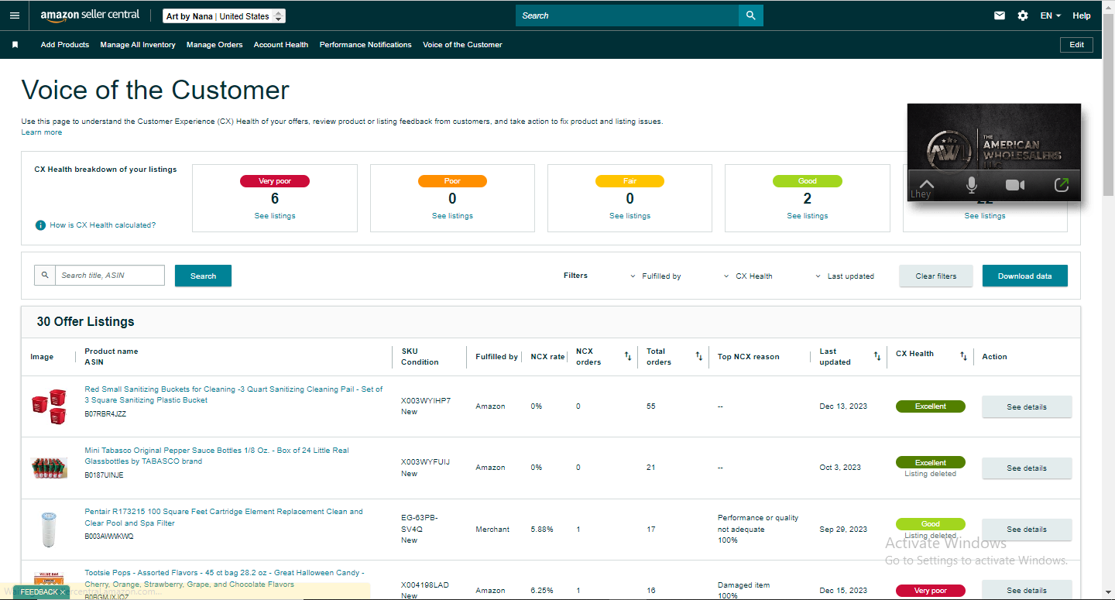Image resolution: width=1115 pixels, height=600 pixels.
Task: Open 'How is CX Health calculated?' link
Action: pyautogui.click(x=103, y=225)
